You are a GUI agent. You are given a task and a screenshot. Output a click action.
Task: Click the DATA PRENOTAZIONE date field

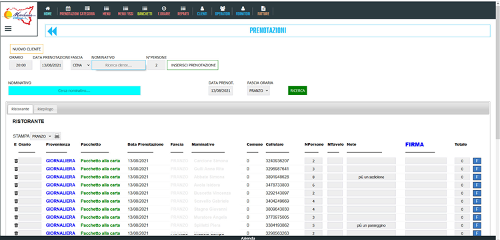(51, 65)
